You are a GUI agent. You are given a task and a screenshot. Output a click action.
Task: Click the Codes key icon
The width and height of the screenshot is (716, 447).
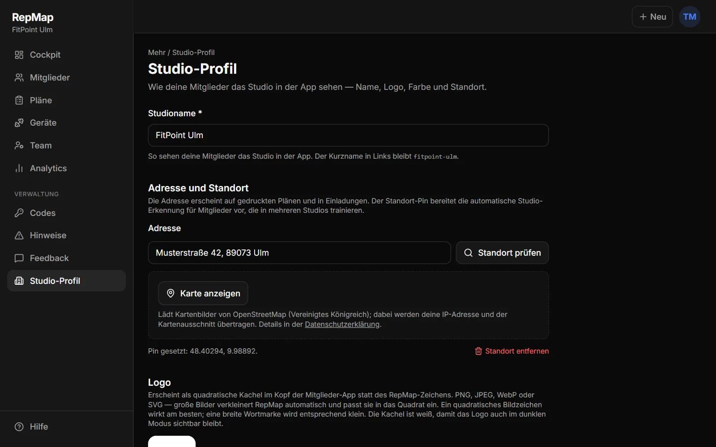[x=19, y=213]
